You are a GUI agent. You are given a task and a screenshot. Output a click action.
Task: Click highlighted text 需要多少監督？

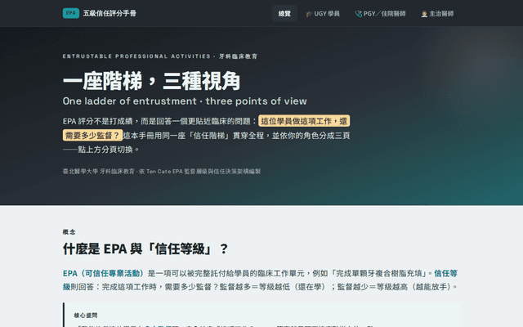(x=92, y=135)
